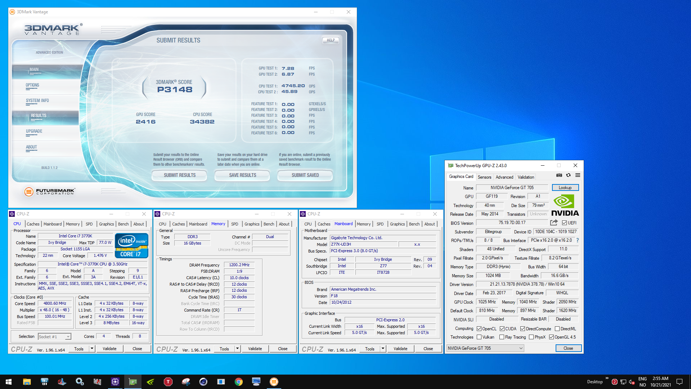
Task: Toggle the Ray Tracing checkbox
Action: [x=502, y=337]
